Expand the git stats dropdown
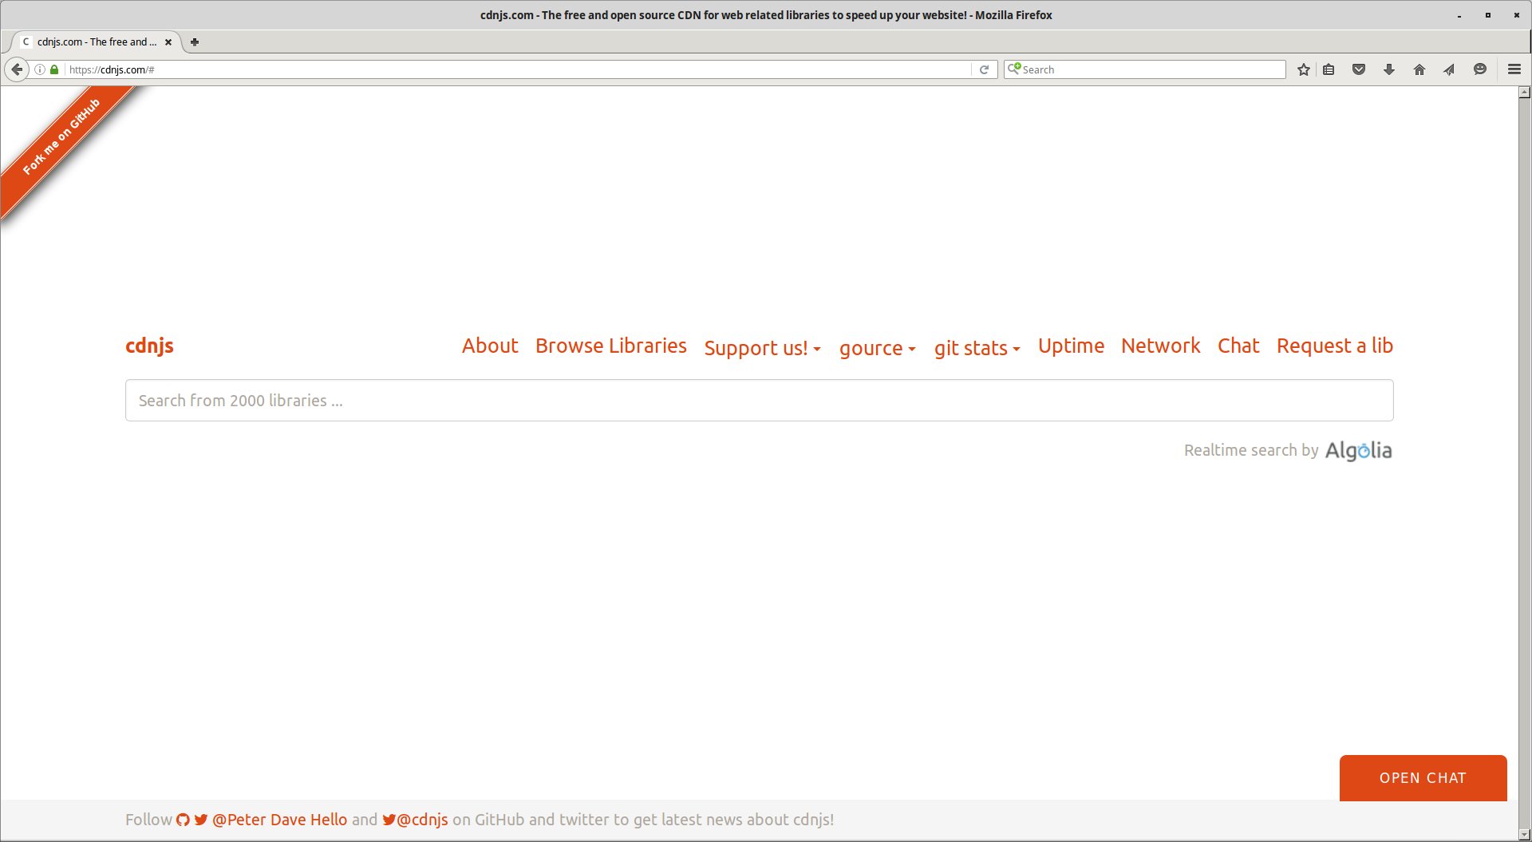 pos(977,348)
